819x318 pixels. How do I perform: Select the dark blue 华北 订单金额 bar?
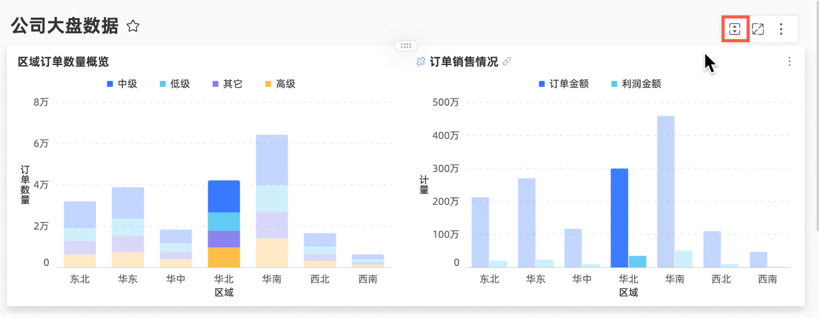[x=619, y=217]
